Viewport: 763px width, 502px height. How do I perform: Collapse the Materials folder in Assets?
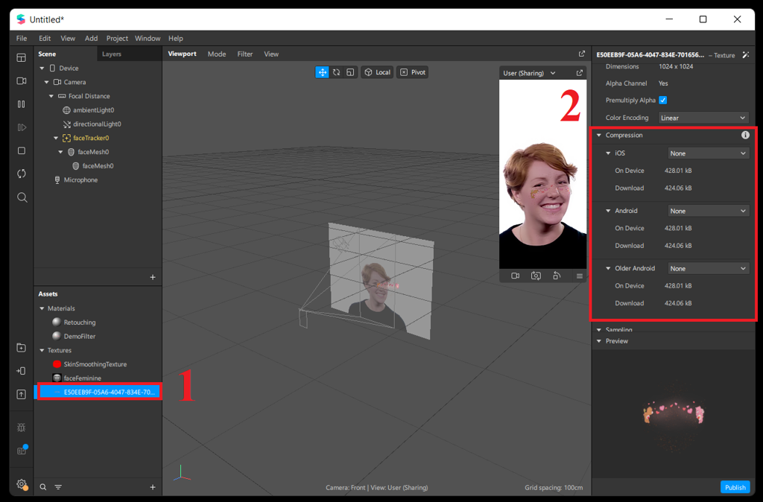[x=42, y=308]
